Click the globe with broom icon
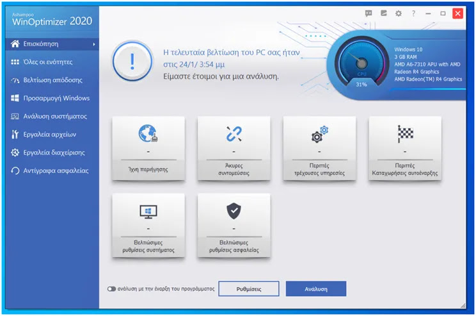 point(148,133)
